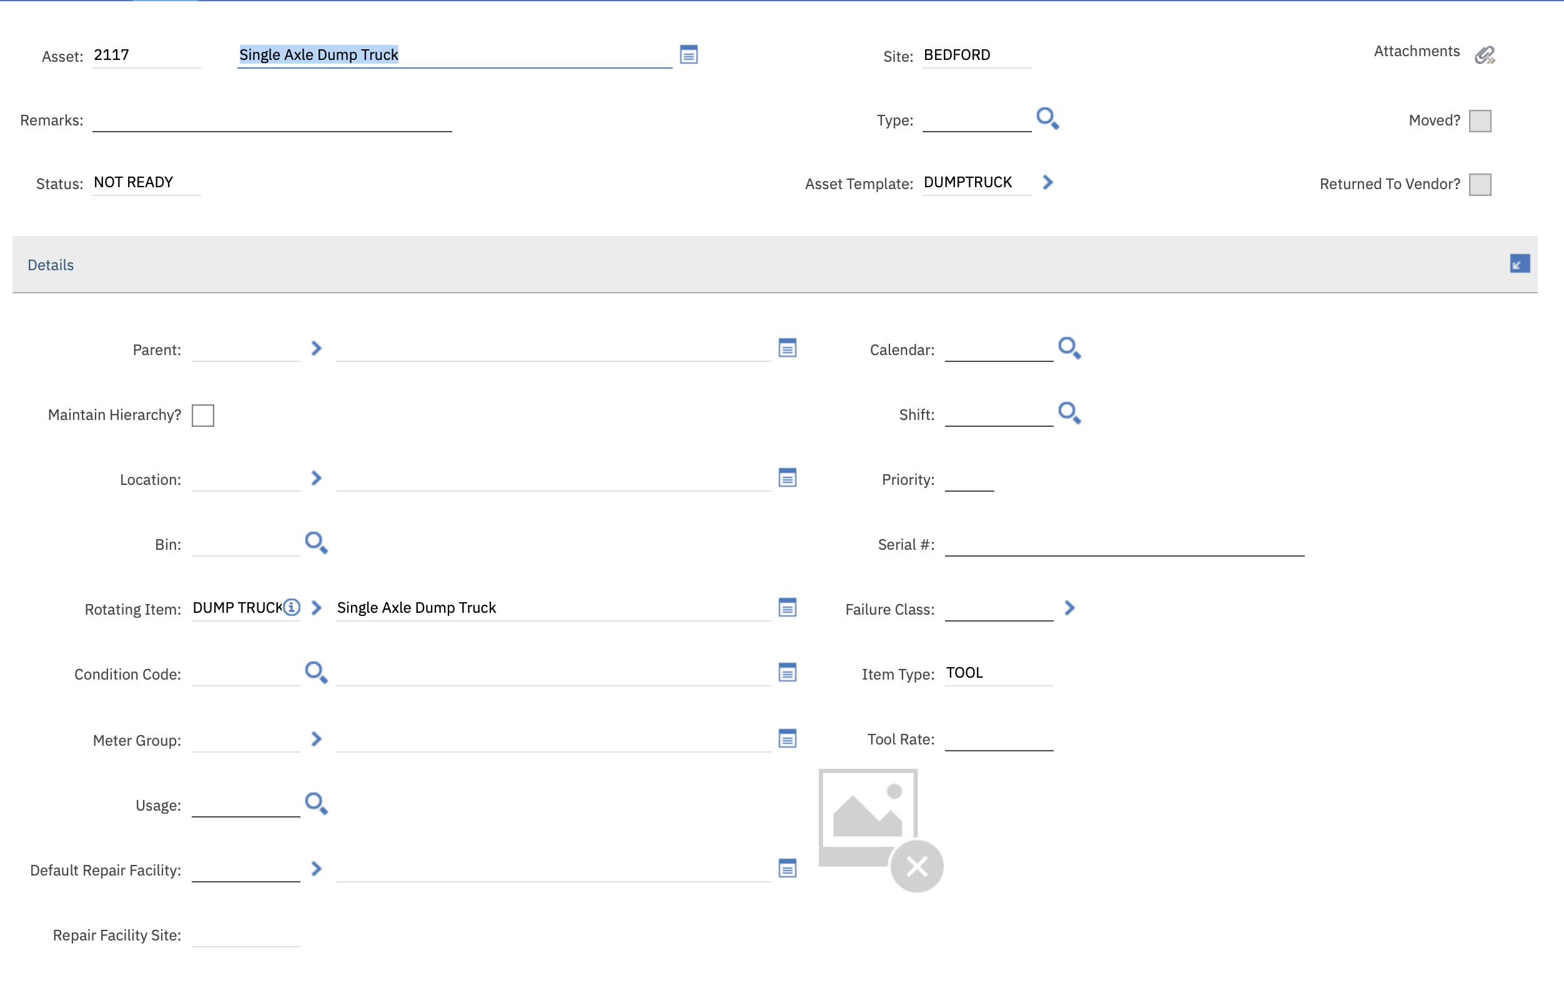Open the Parent field detail menu chevron

(x=316, y=348)
